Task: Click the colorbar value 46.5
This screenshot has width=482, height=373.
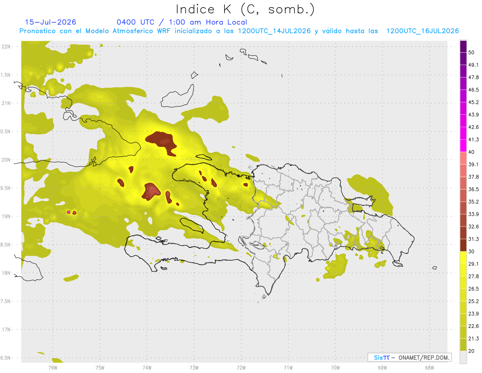Action: click(x=474, y=90)
